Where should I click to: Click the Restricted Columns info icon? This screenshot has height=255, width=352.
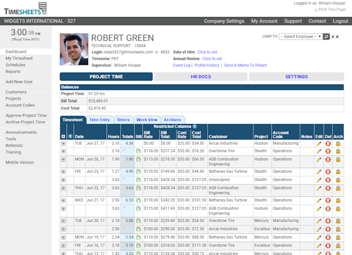click(x=194, y=126)
